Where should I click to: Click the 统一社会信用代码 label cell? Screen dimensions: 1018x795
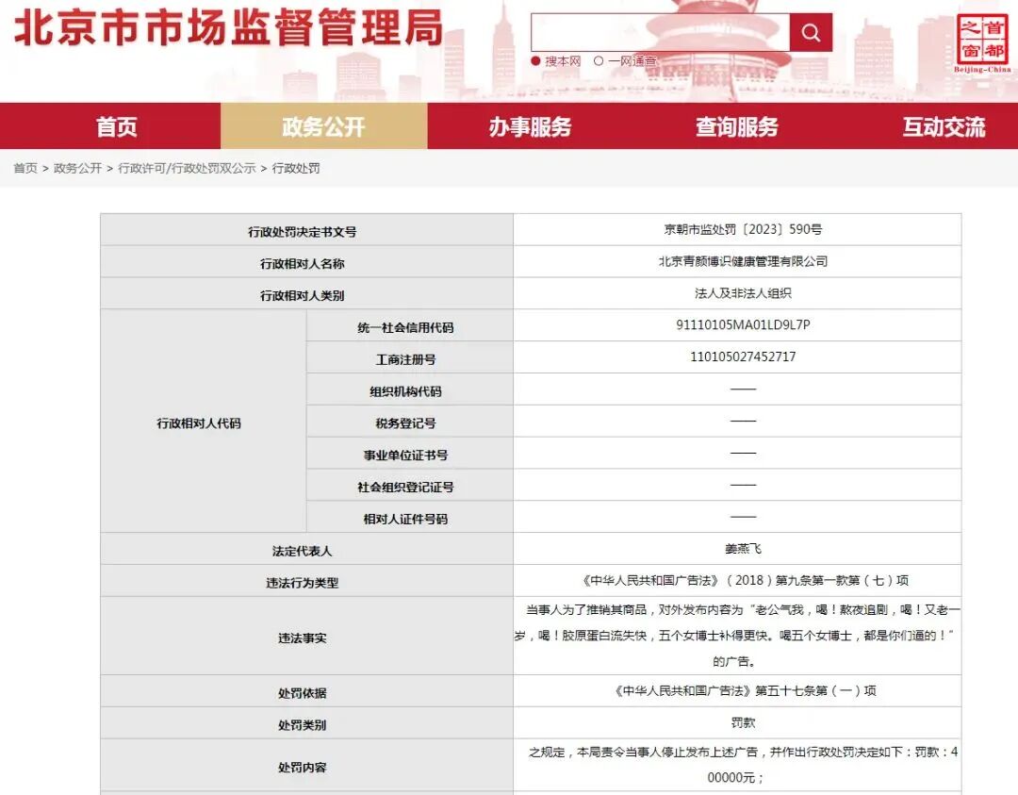[x=410, y=325]
